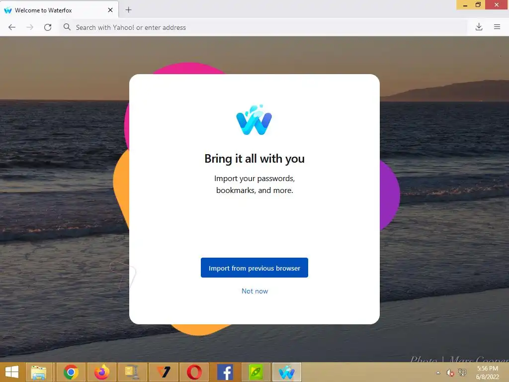Open the Windows Start button
The width and height of the screenshot is (509, 382).
click(12, 372)
